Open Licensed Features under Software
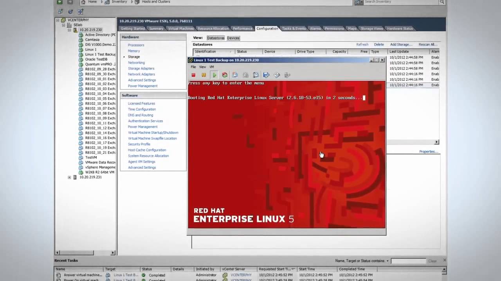 pos(141,103)
